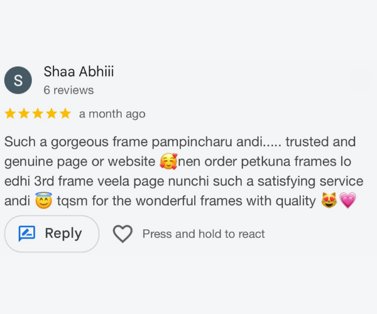The image size is (377, 314).
Task: Click the smiling face with hearts emoji
Action: pos(168,162)
